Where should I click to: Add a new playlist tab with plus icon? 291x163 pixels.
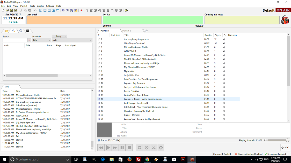146,31
